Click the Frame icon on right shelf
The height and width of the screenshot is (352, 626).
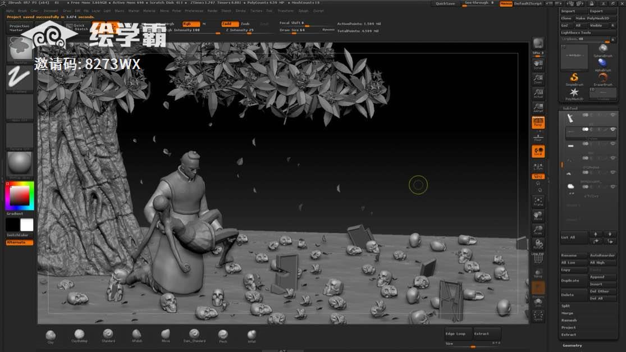pos(538,202)
